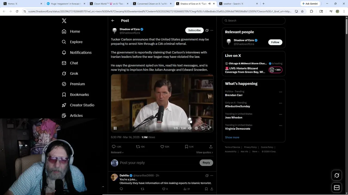Open more options for Brendan Carr trend
Screen dimensions: 348x195
point(281,92)
